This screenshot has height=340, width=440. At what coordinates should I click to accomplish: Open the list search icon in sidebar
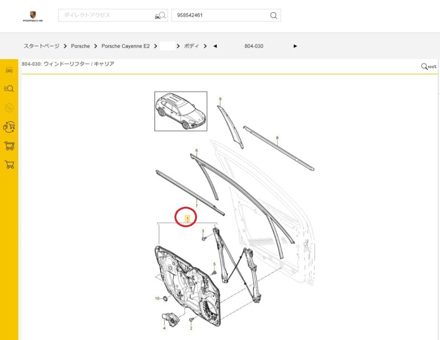(x=9, y=88)
